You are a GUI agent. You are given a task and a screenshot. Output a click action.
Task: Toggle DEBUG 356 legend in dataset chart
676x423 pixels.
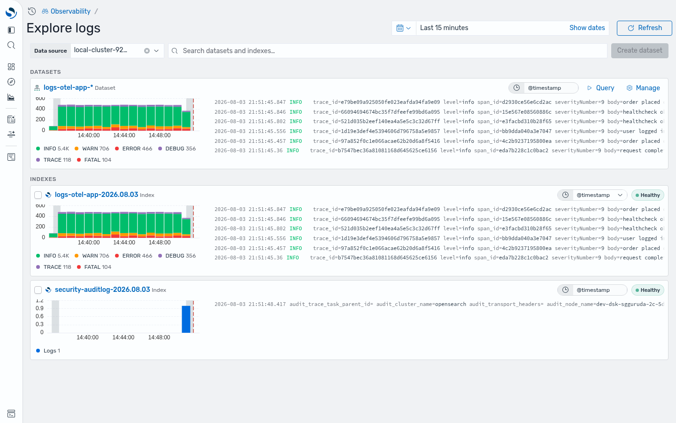point(177,149)
